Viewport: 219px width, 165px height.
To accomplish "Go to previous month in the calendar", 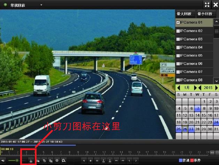I will pyautogui.click(x=179, y=88).
